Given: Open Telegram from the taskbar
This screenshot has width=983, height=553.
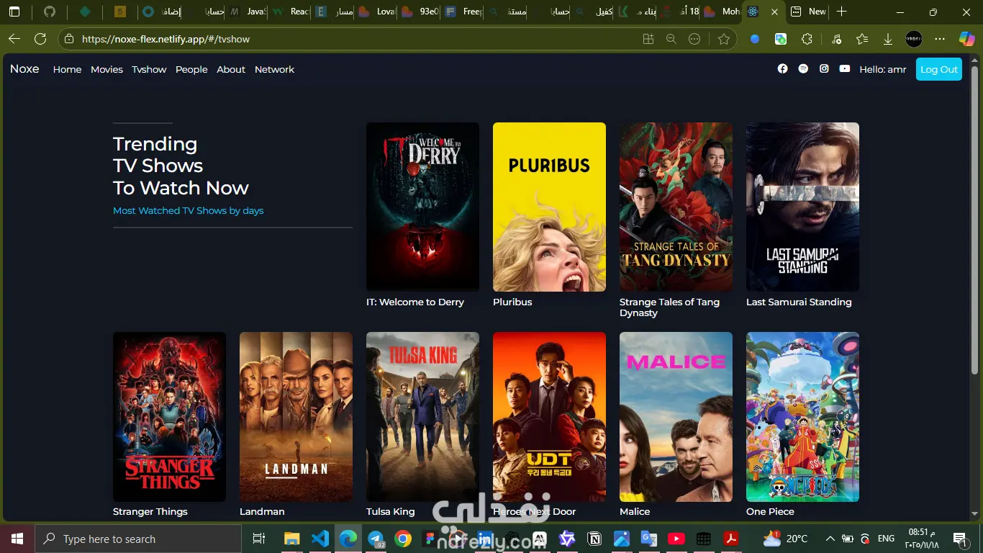Looking at the screenshot, I should point(376,539).
